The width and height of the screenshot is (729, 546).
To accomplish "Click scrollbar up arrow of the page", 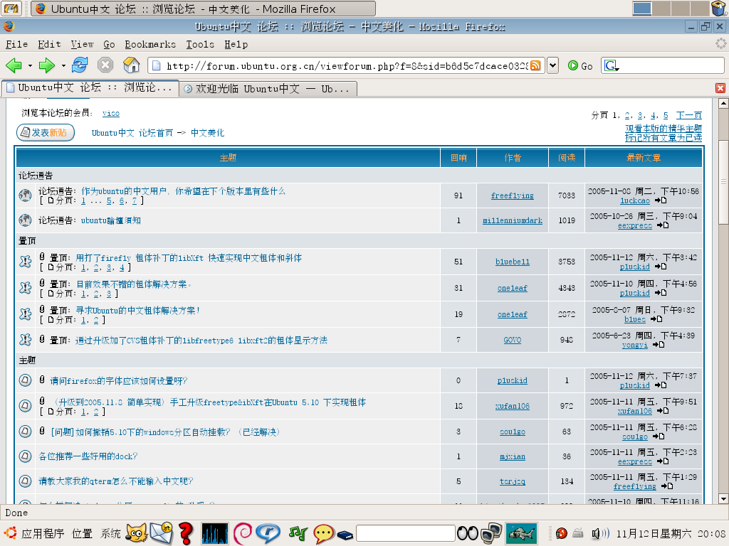I will point(723,103).
